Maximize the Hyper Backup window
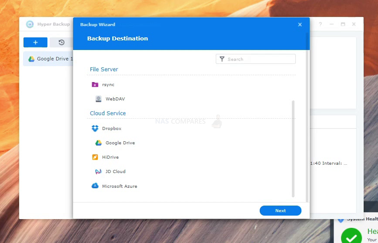The width and height of the screenshot is (378, 243). click(343, 24)
